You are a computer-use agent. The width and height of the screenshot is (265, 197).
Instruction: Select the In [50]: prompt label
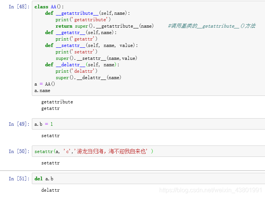(19, 152)
